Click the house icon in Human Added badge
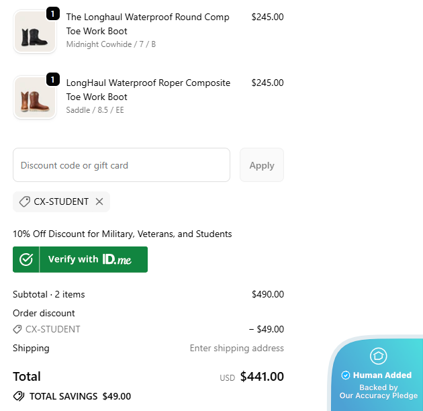This screenshot has height=411, width=423. 378,356
